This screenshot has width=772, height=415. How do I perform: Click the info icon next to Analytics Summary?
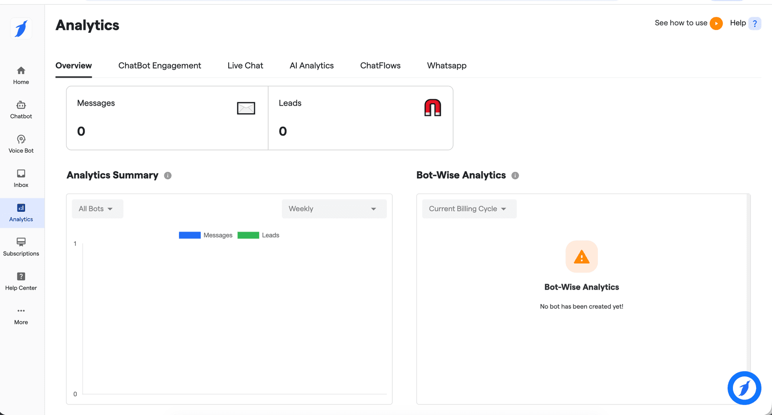[168, 176]
